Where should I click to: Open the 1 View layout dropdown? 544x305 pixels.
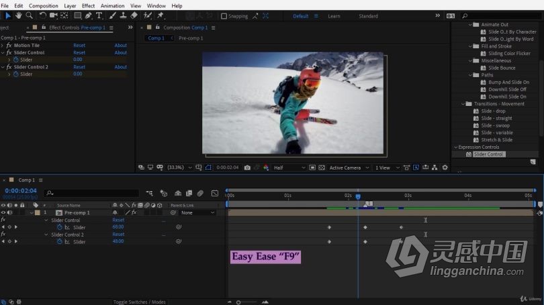(x=388, y=168)
